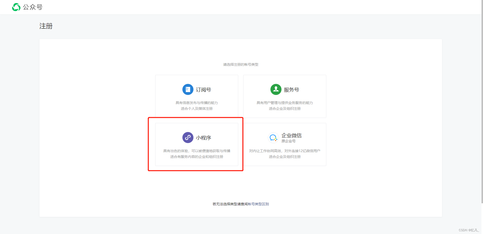Screen dimensions: 483x234
Task: Select the 订阅号 account type title
Action: pos(204,90)
